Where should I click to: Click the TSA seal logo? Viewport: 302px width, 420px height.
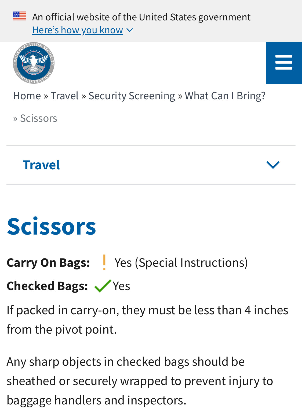34,63
